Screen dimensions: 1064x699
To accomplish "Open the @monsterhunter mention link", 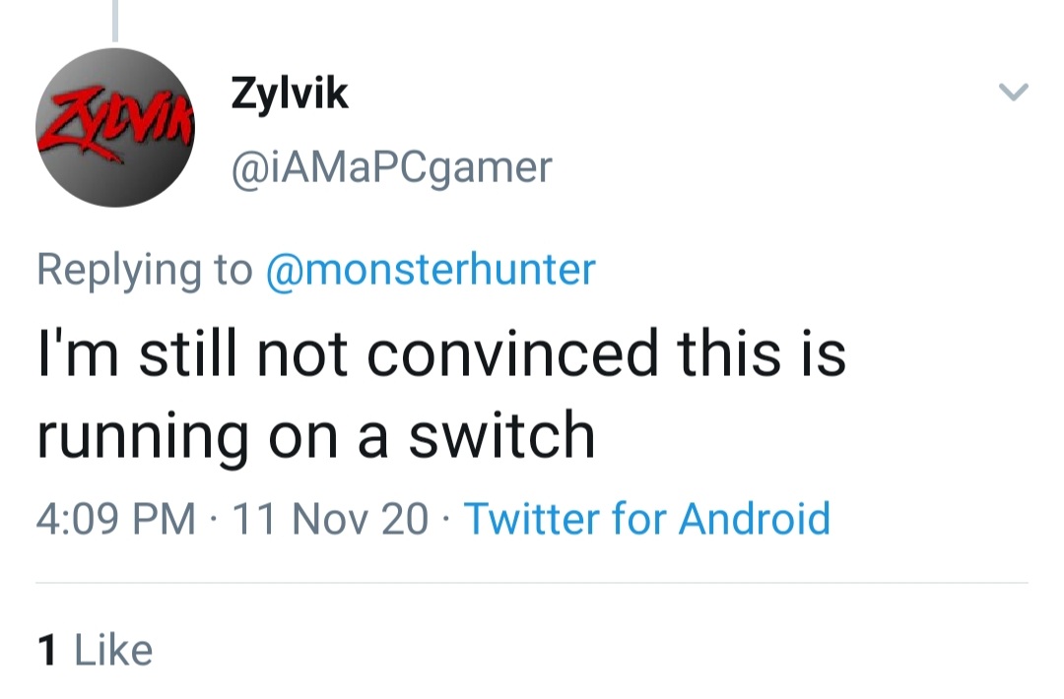I will (x=431, y=269).
